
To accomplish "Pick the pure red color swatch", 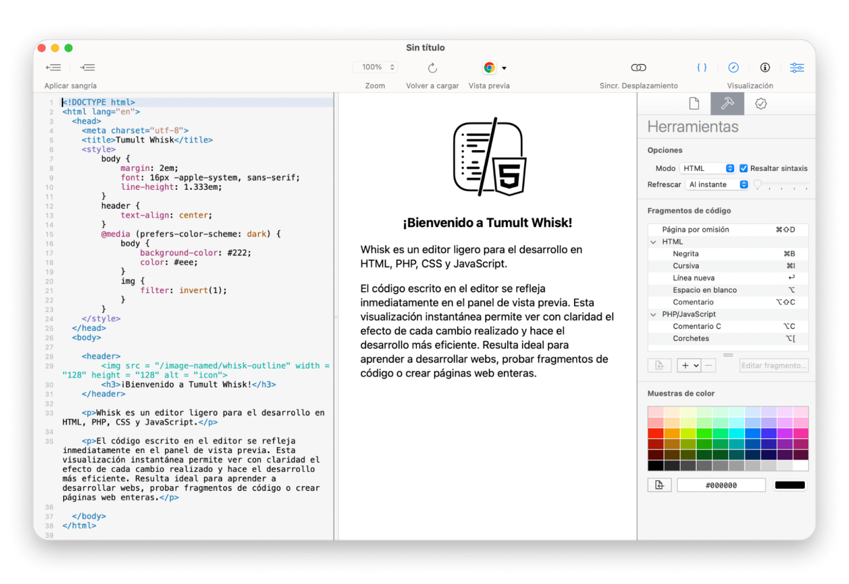I will tap(655, 433).
